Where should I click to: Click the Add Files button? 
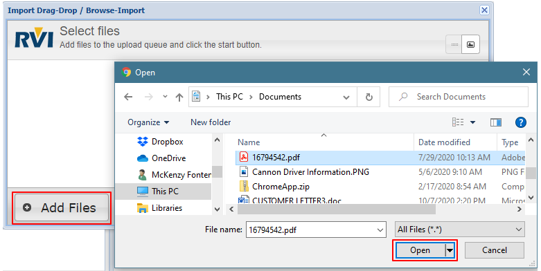(x=62, y=207)
